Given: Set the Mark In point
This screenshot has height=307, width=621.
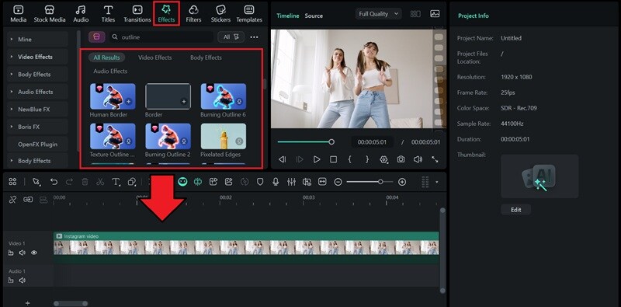Looking at the screenshot, I should coord(350,159).
